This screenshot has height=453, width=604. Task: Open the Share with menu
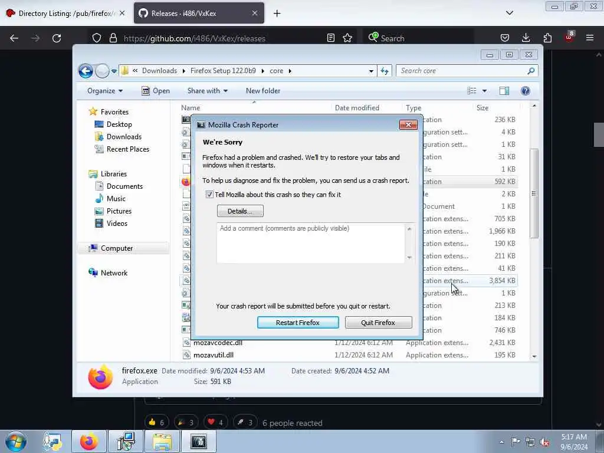click(207, 91)
